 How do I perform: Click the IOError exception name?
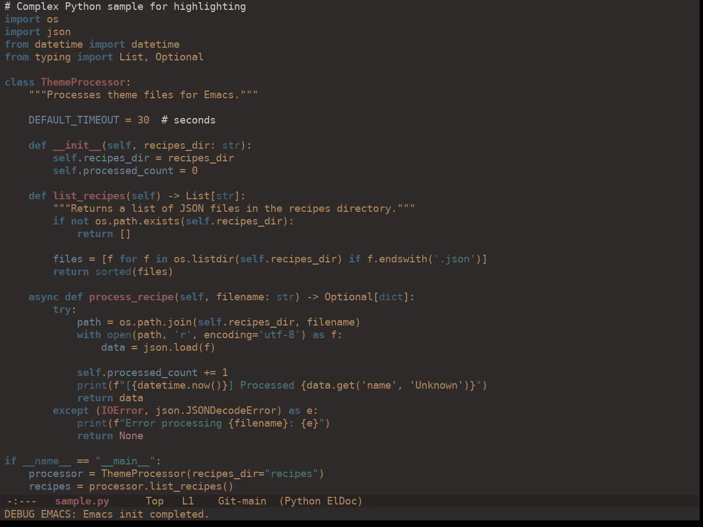pos(122,411)
